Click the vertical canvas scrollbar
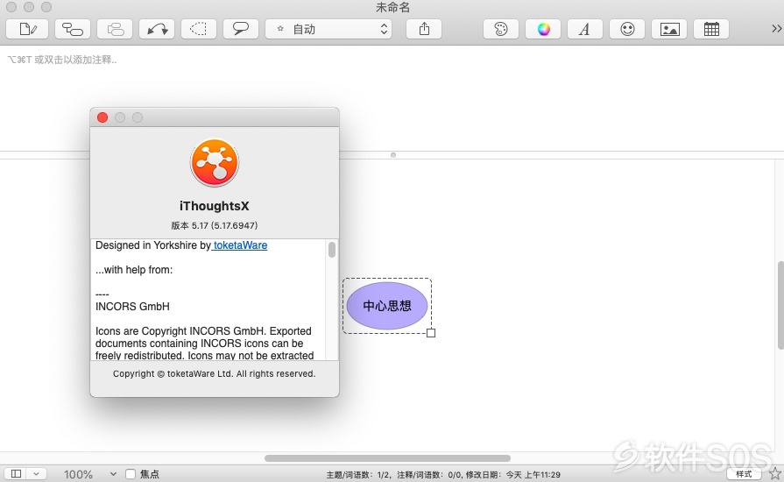Image resolution: width=784 pixels, height=482 pixels. [780, 305]
